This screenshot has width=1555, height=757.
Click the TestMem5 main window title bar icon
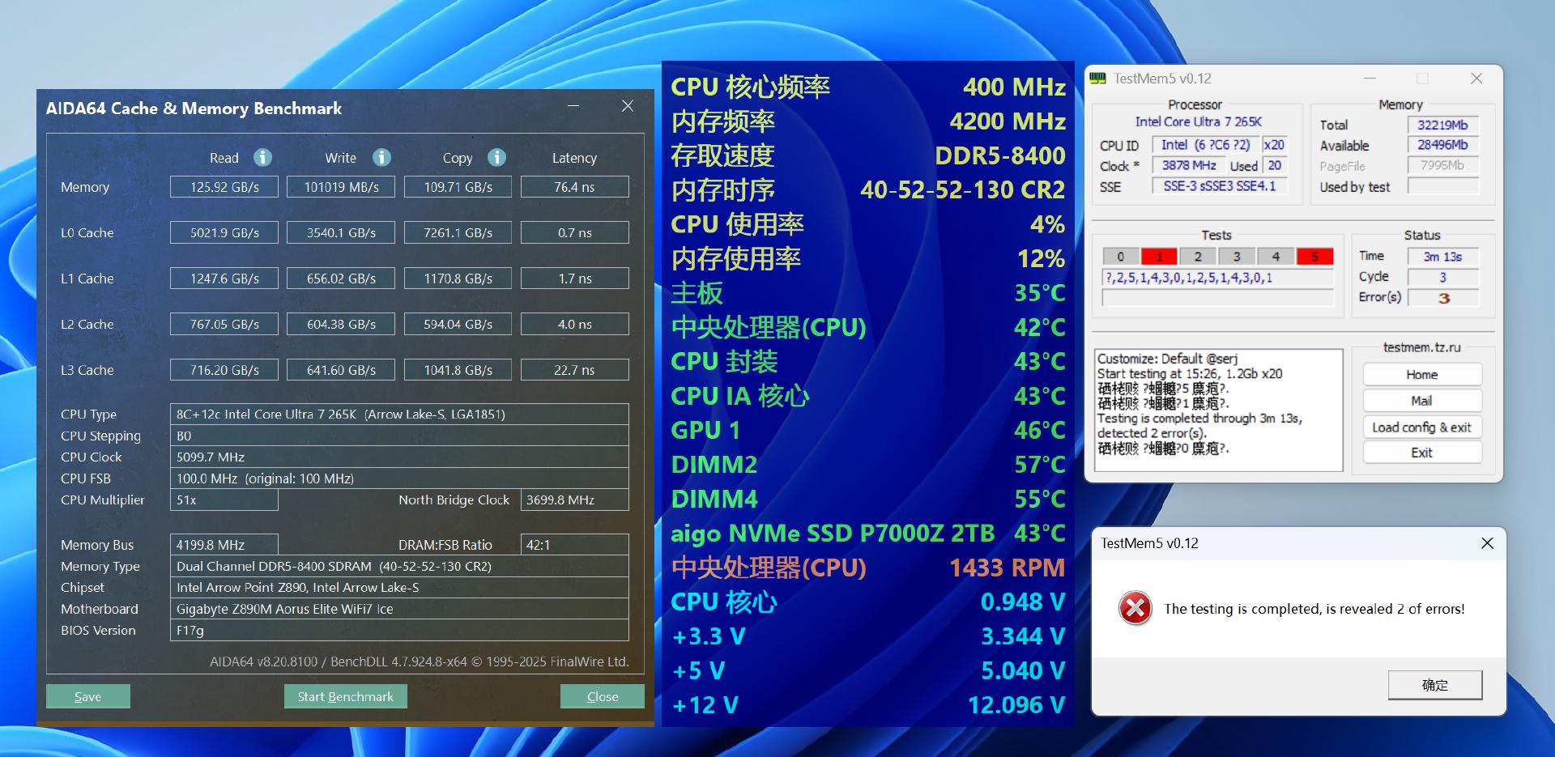coord(1097,79)
